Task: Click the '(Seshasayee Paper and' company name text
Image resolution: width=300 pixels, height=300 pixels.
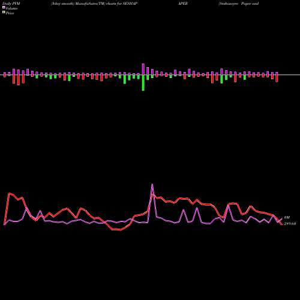Action: [239, 4]
